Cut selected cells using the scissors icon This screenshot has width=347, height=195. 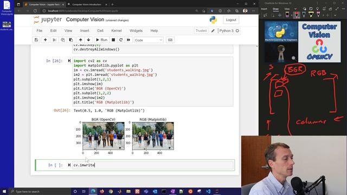coord(54,40)
